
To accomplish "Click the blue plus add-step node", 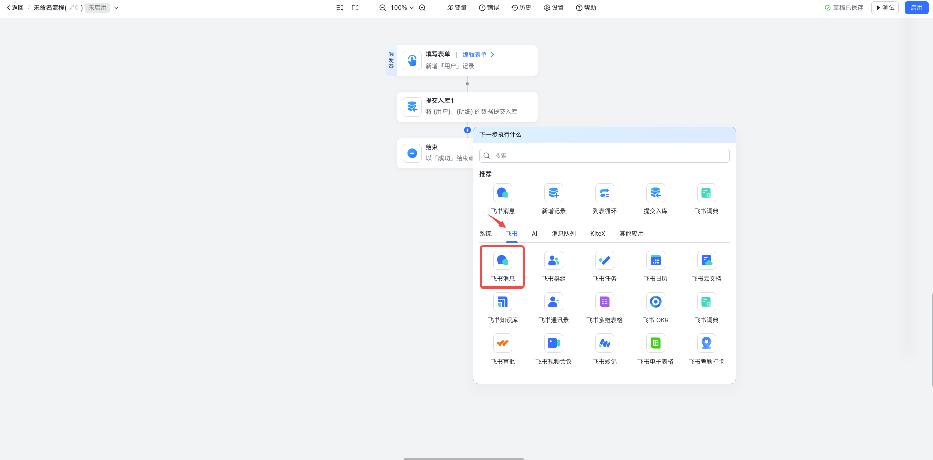I will (x=467, y=130).
